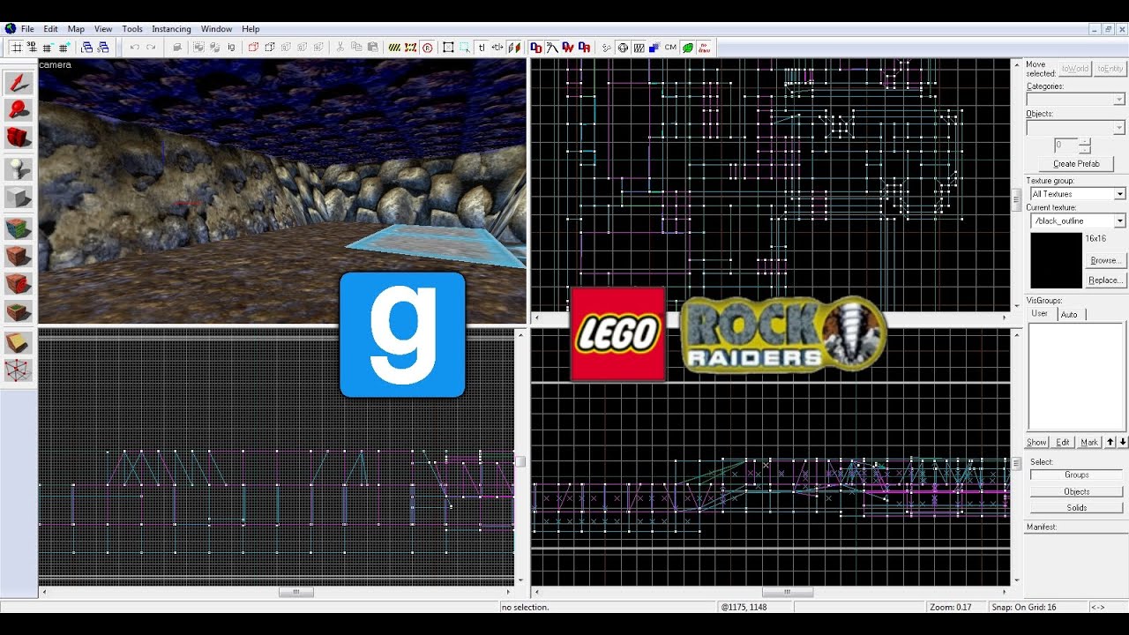
Task: Select the Apply Decals tool
Action: tap(19, 284)
